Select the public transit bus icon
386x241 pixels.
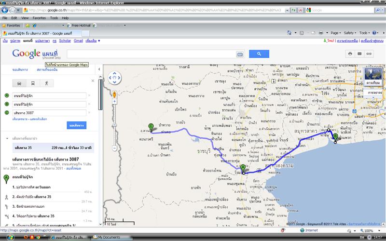[33, 83]
